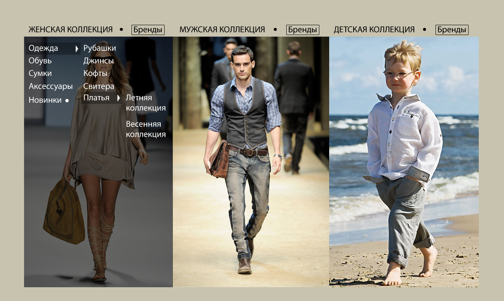The height and width of the screenshot is (301, 504).
Task: Click the boy on beach photo
Action: [404, 162]
